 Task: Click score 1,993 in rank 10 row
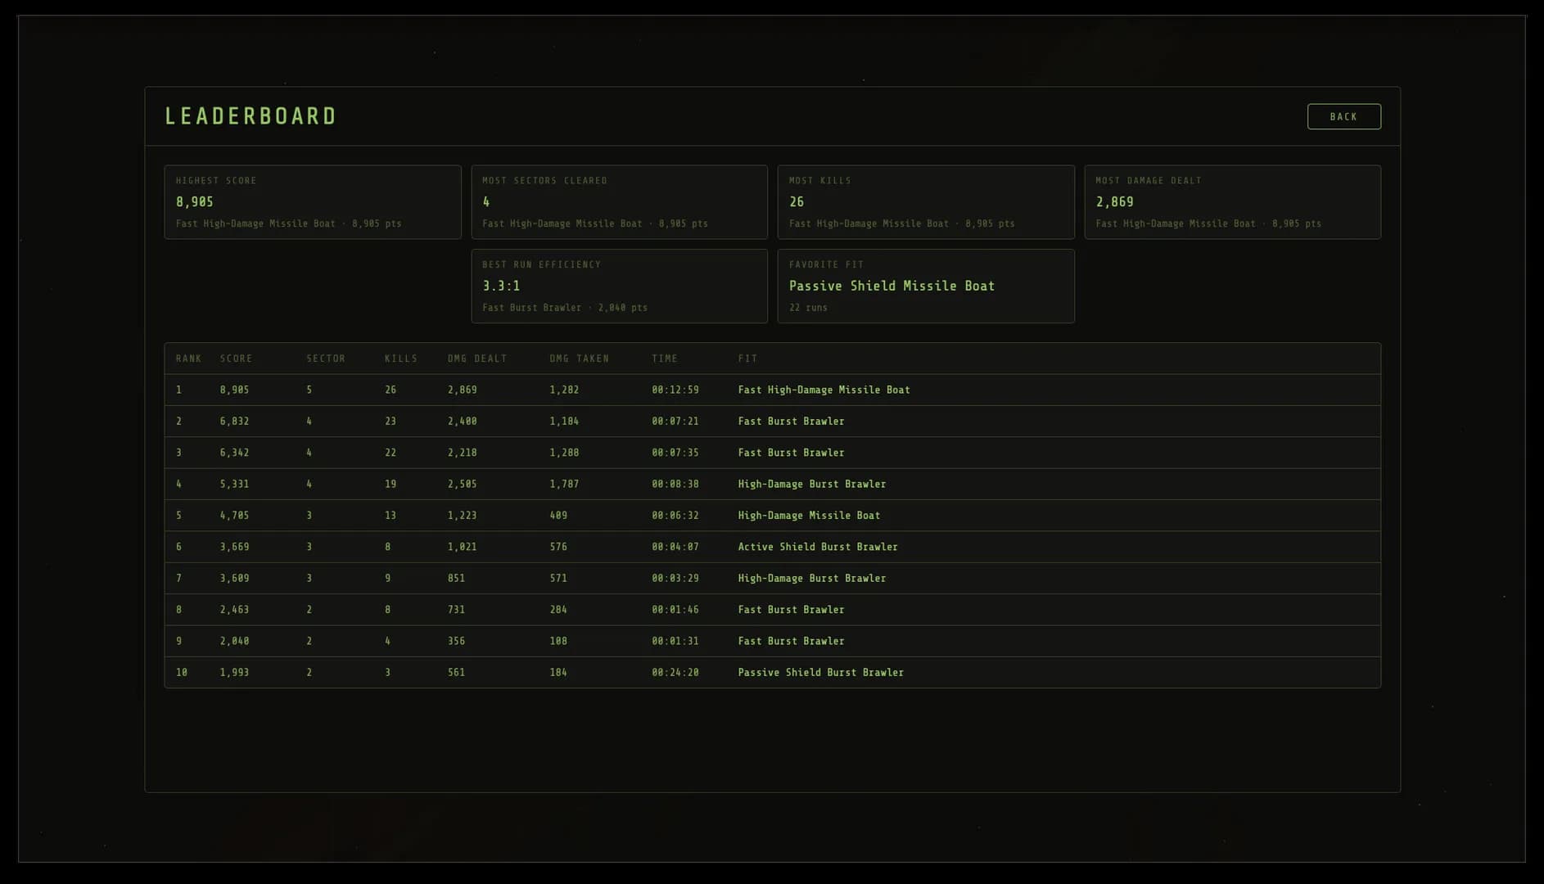coord(234,672)
